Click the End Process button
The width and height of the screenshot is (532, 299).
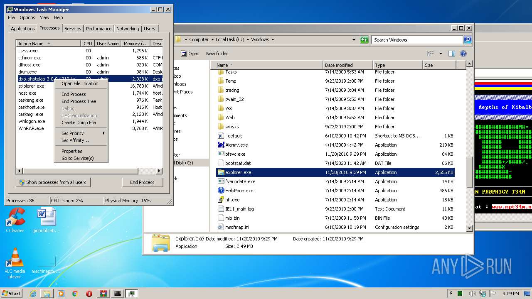pyautogui.click(x=143, y=182)
